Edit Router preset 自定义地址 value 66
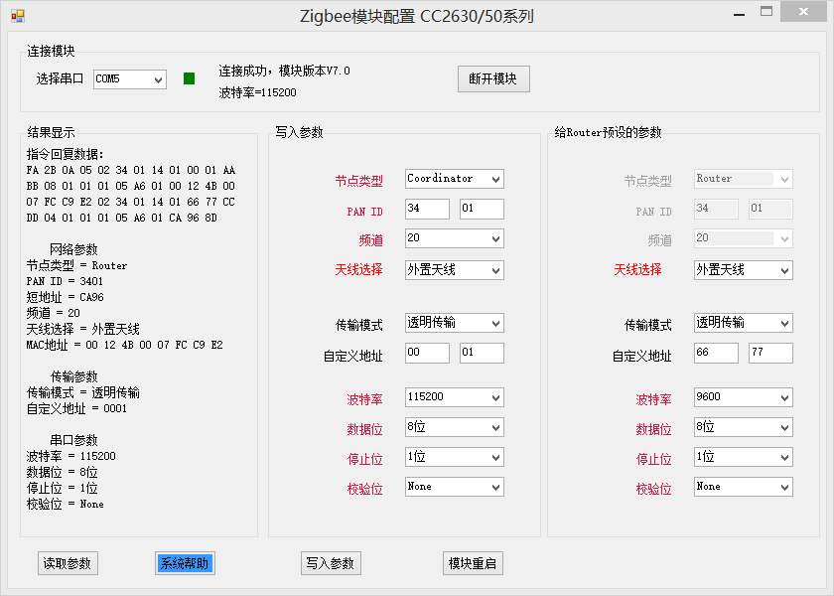Screen dimensions: 834x596 coord(714,353)
